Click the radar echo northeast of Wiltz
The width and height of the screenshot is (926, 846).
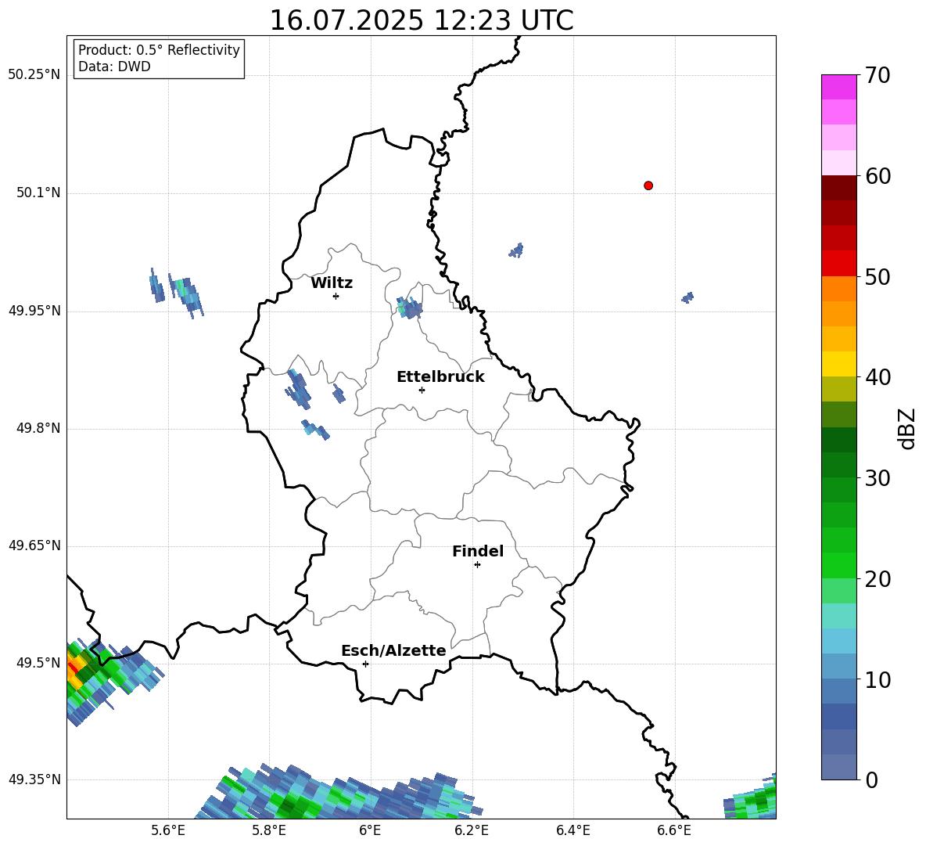point(409,308)
